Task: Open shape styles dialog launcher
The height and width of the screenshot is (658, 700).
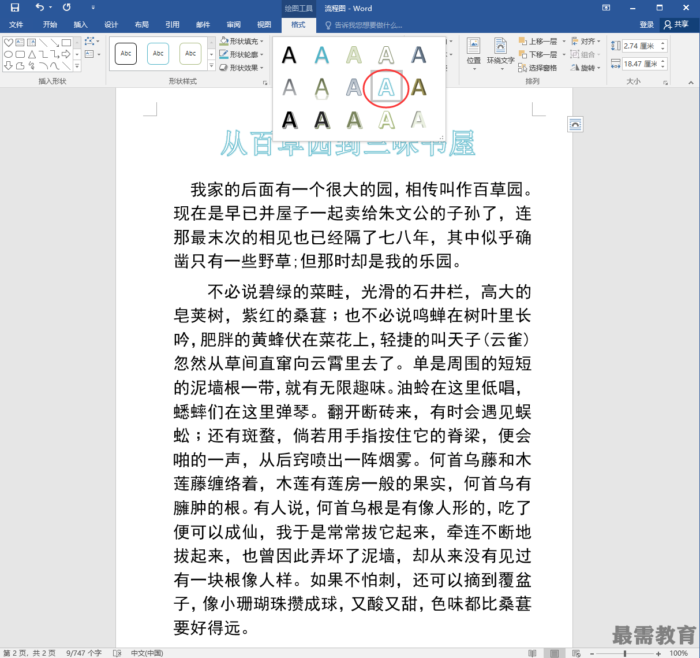Action: (265, 83)
